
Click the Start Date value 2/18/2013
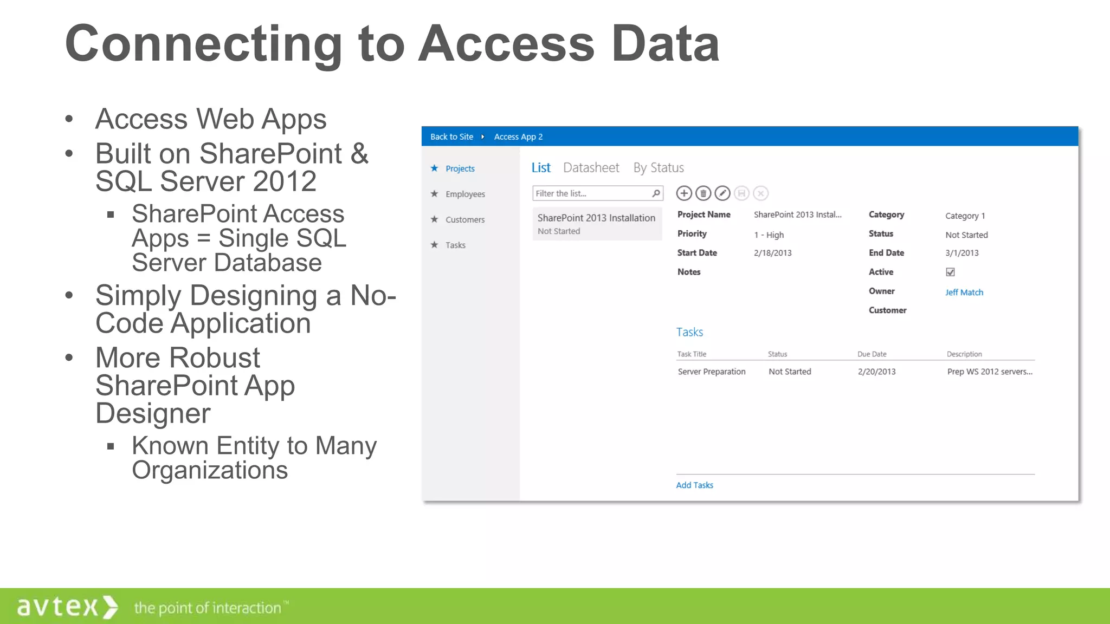[x=772, y=253]
